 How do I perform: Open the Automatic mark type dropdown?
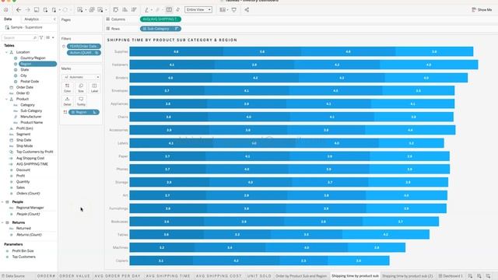pos(81,77)
